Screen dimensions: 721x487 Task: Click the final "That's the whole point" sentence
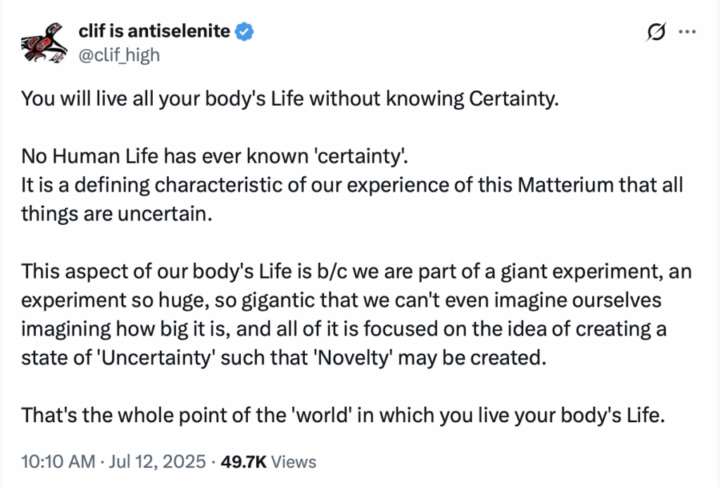point(343,415)
